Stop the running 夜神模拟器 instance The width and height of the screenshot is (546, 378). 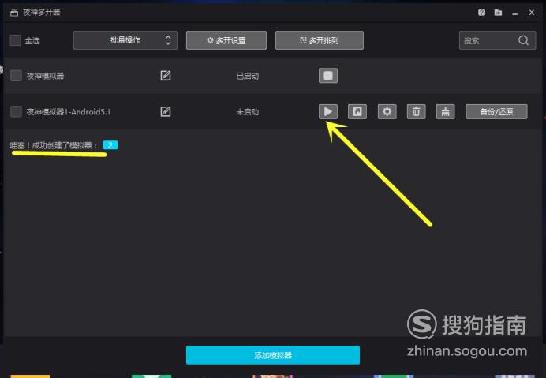328,76
